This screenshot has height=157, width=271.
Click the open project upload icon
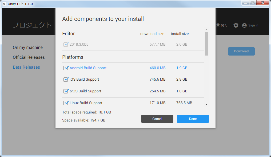pos(218,25)
